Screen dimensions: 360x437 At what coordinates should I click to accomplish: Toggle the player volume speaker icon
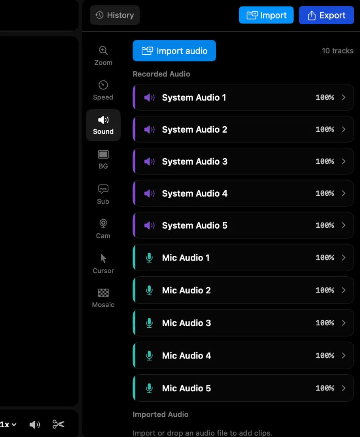coord(35,424)
